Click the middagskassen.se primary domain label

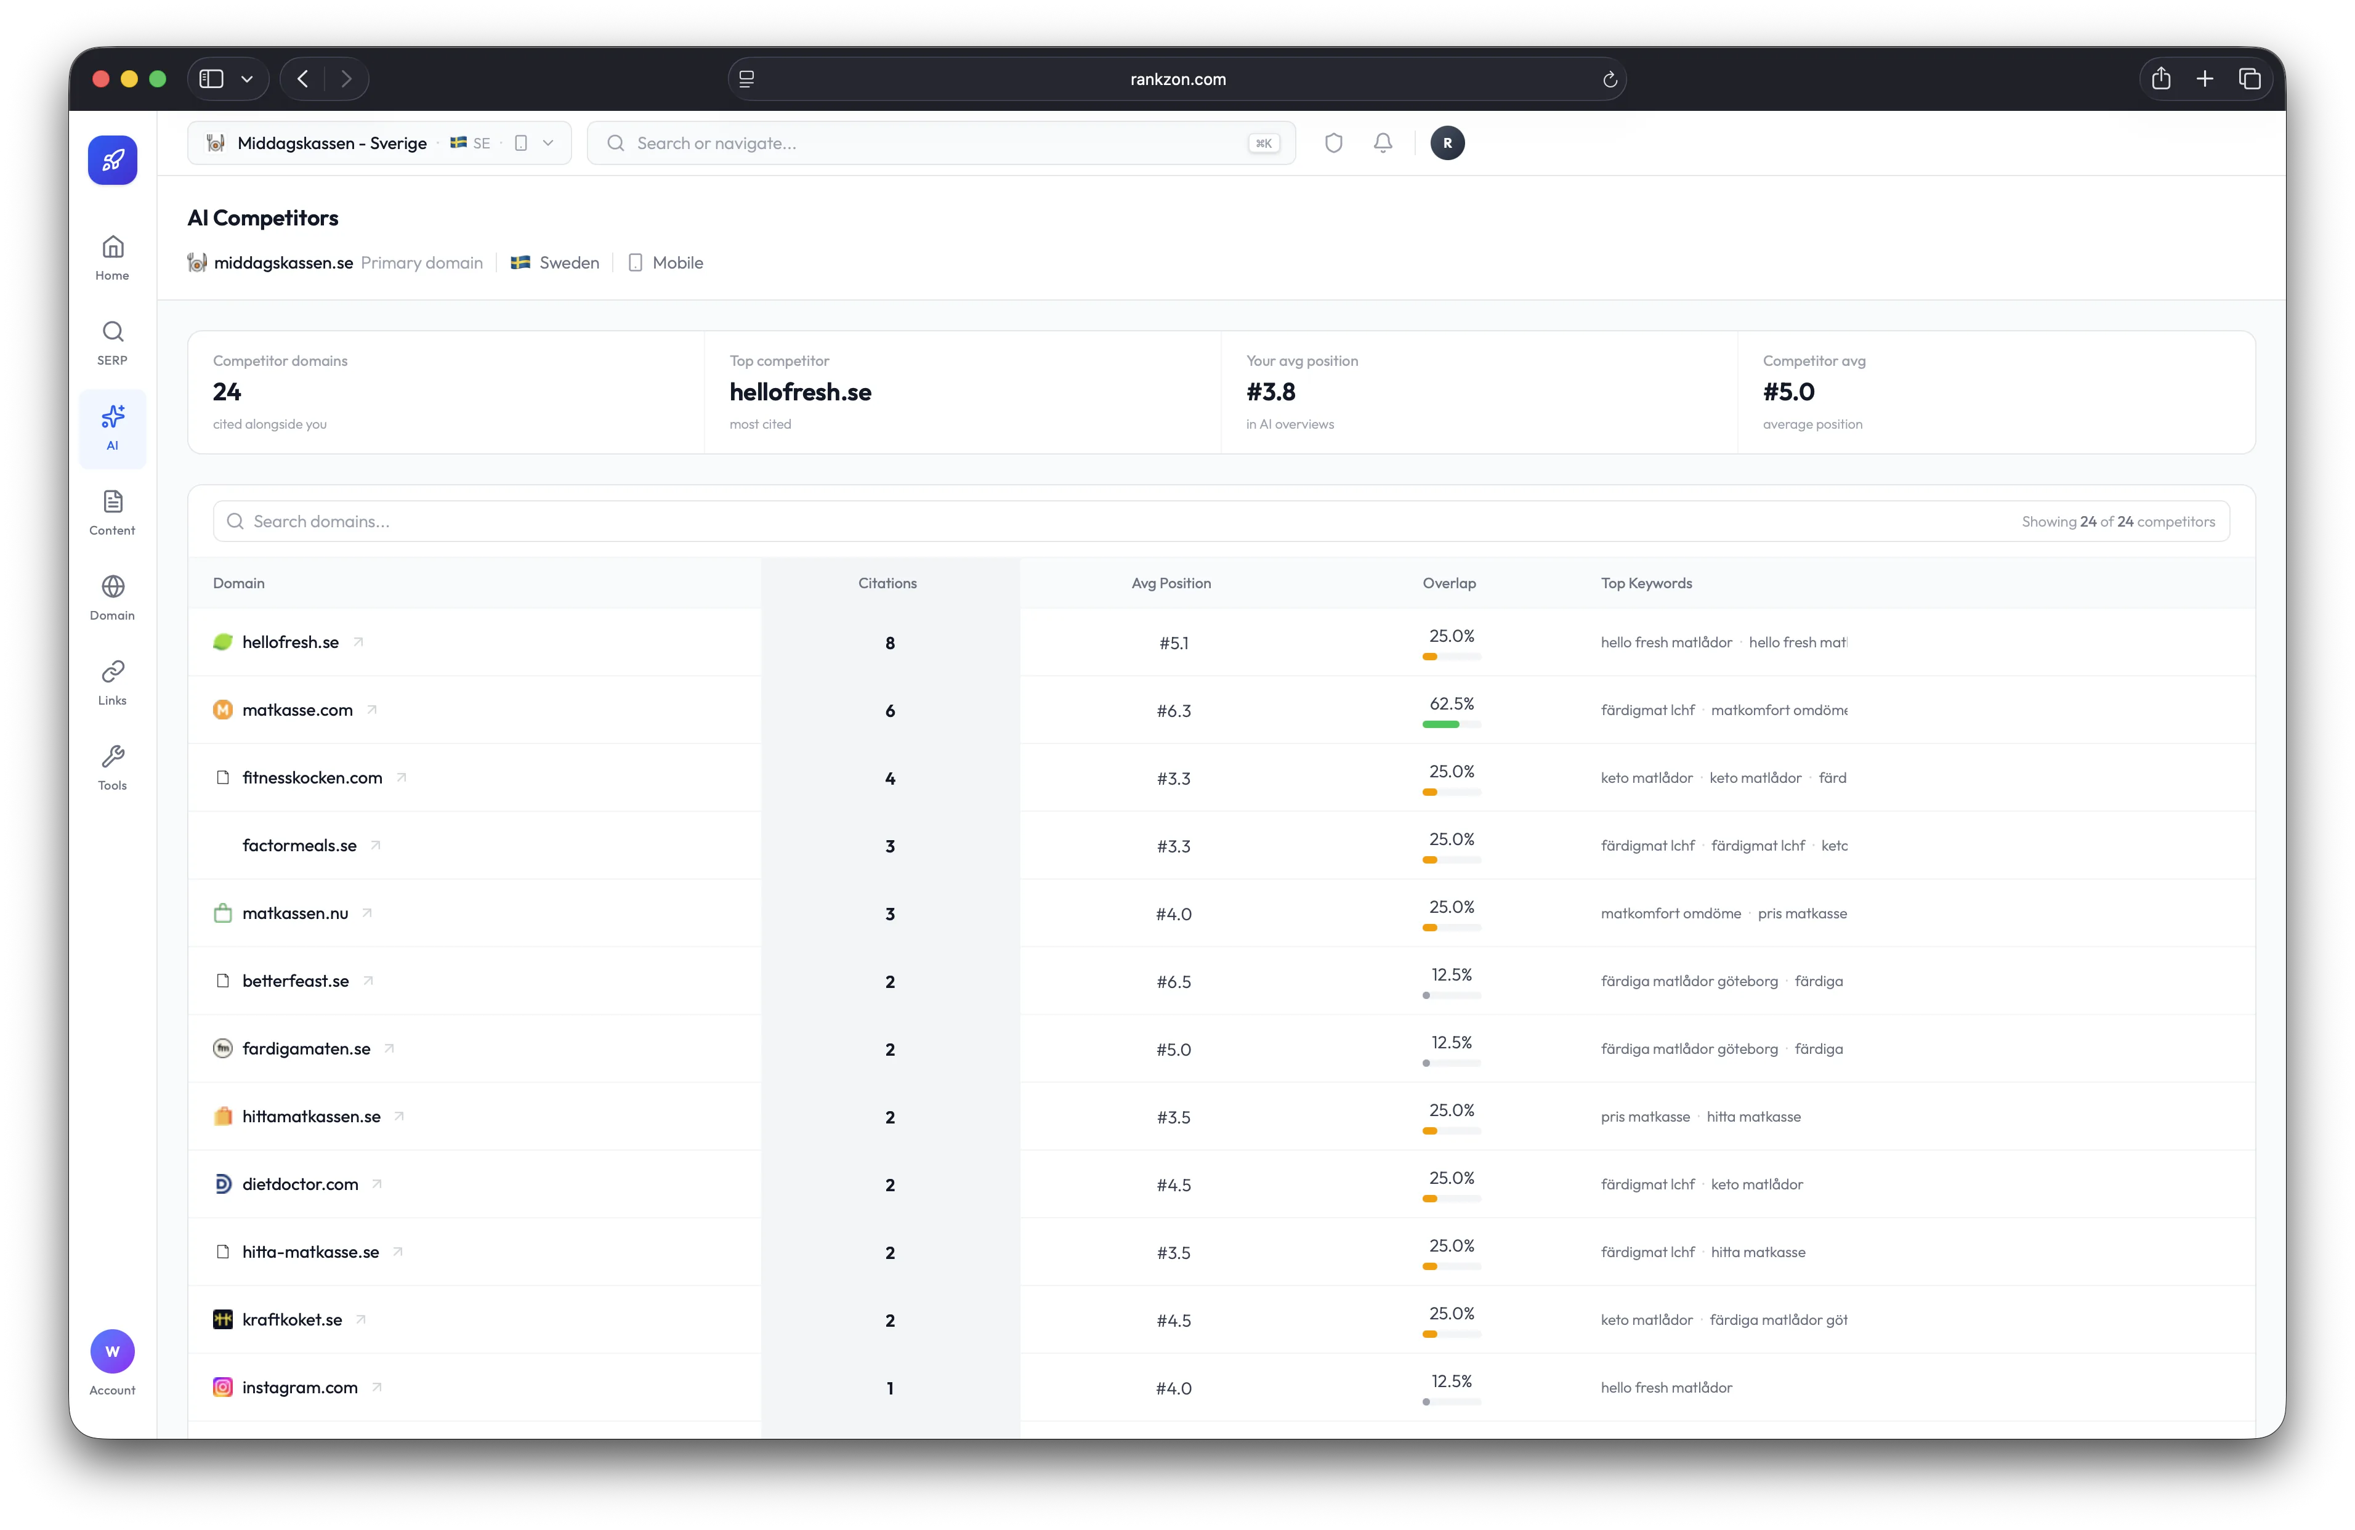pyautogui.click(x=283, y=262)
